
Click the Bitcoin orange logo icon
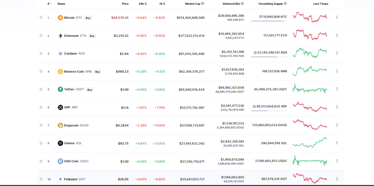(x=60, y=18)
